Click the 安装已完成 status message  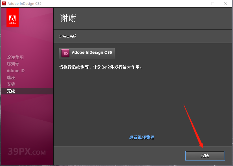(68, 36)
